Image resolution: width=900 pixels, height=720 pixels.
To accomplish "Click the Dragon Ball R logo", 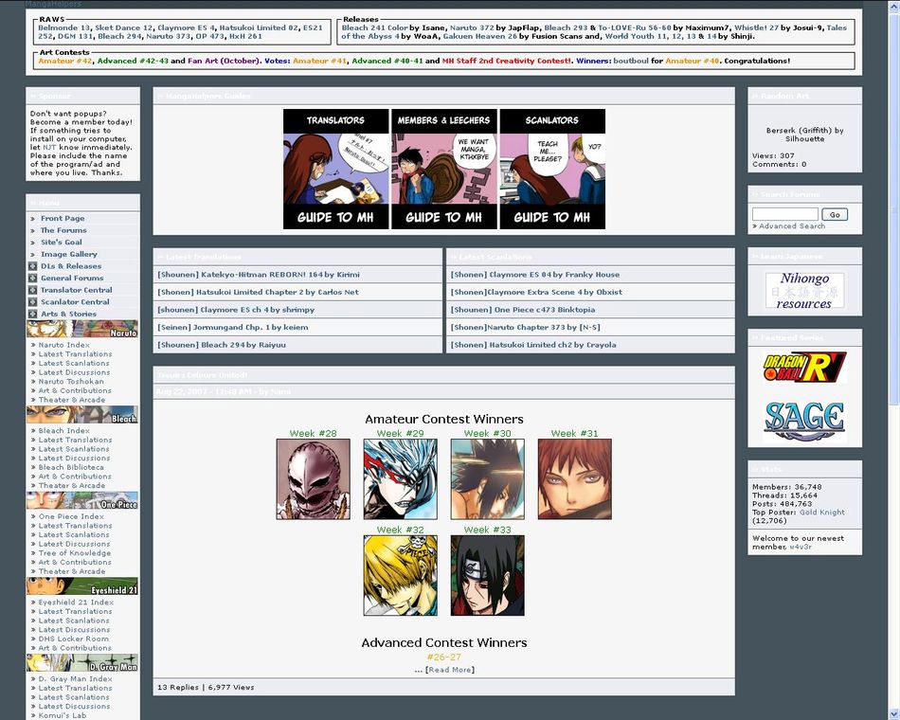I will pos(804,368).
